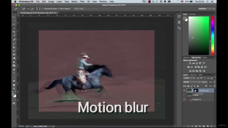The height and width of the screenshot is (128, 228).
Task: Add a Photo Filter adjustment
Action: (199, 67)
